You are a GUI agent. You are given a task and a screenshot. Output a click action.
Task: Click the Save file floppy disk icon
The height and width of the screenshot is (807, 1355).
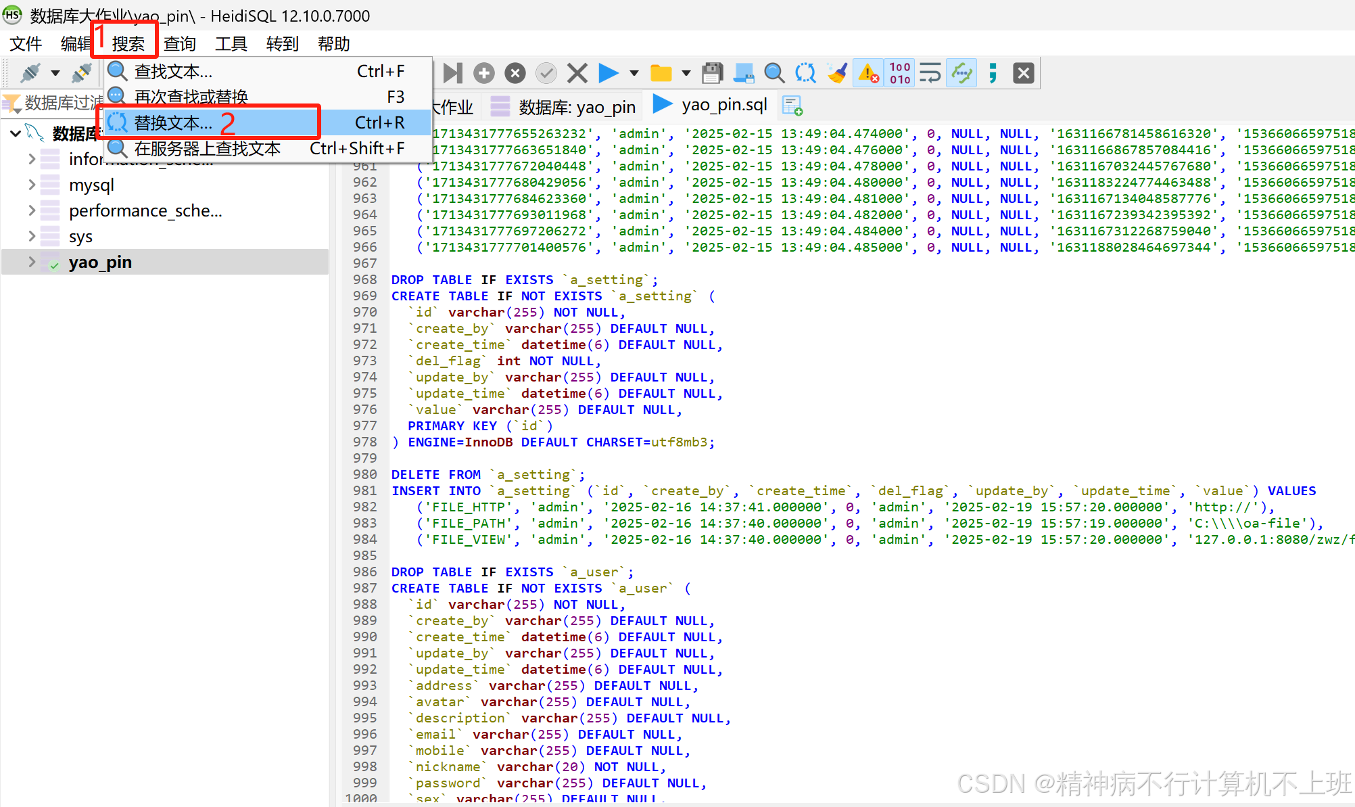tap(712, 73)
